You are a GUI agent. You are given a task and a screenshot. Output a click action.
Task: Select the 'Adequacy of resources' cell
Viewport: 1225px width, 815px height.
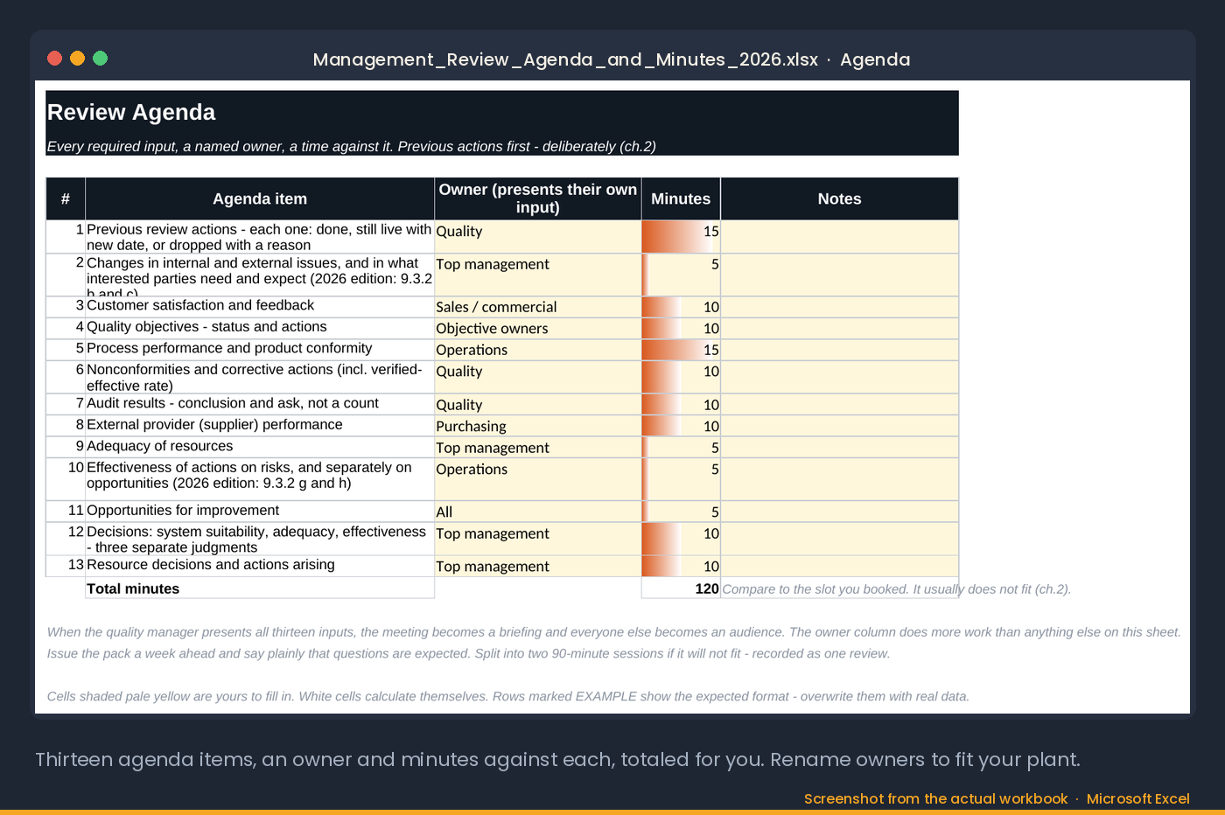260,447
